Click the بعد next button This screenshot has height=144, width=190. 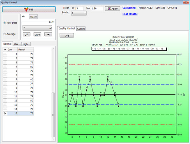pyautogui.click(x=48, y=34)
